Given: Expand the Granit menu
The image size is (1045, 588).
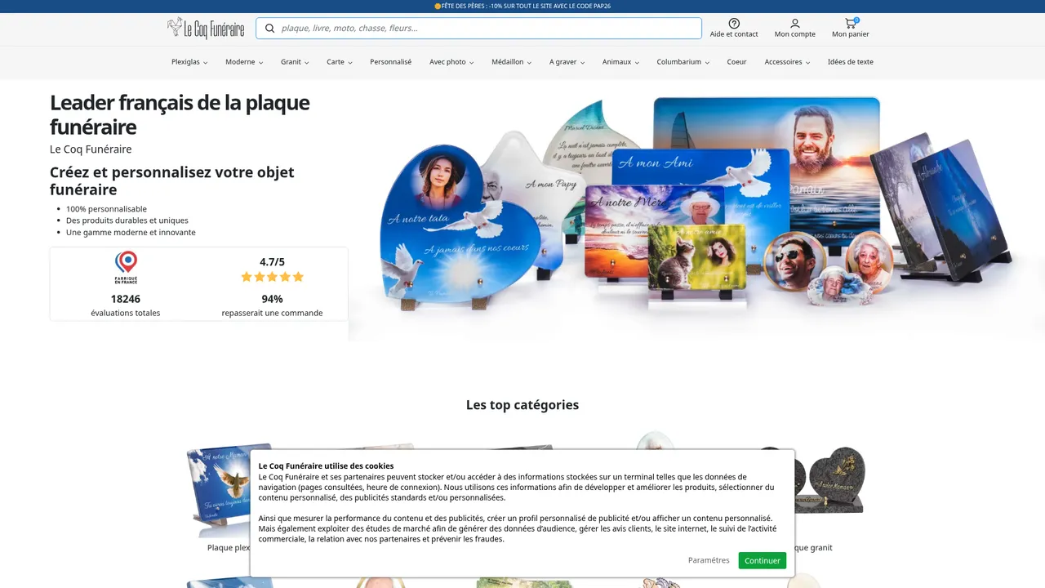Looking at the screenshot, I should coord(295,62).
